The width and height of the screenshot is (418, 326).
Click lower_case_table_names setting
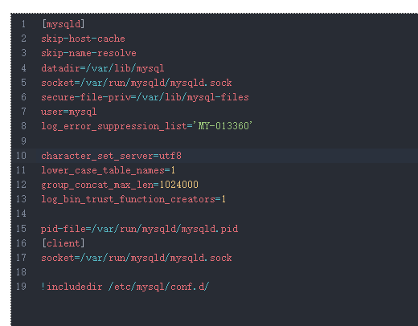coord(109,170)
